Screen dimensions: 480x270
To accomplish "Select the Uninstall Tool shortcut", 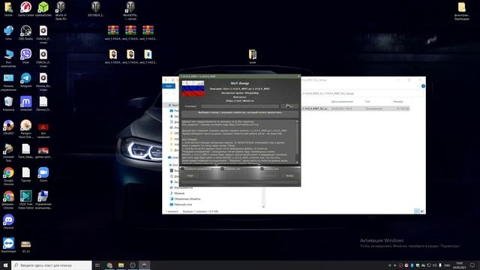I will click(8, 152).
